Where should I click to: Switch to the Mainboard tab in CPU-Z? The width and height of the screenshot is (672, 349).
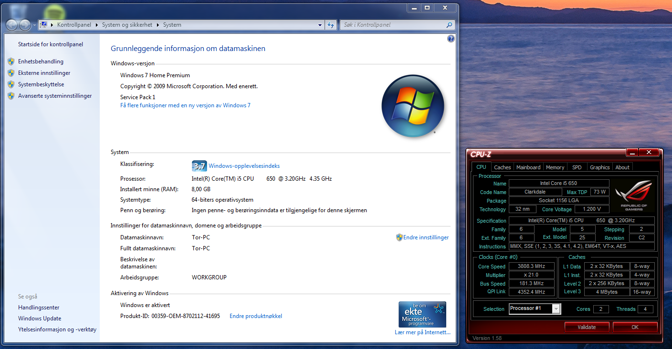click(528, 167)
